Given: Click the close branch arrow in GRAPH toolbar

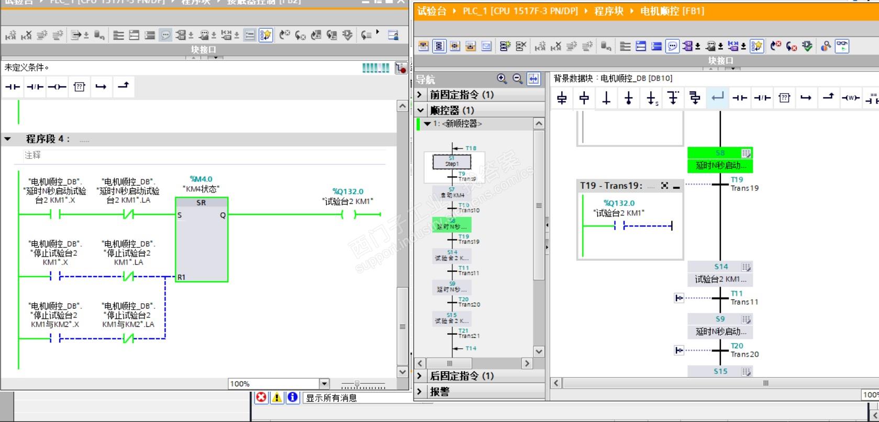Looking at the screenshot, I should click(718, 98).
